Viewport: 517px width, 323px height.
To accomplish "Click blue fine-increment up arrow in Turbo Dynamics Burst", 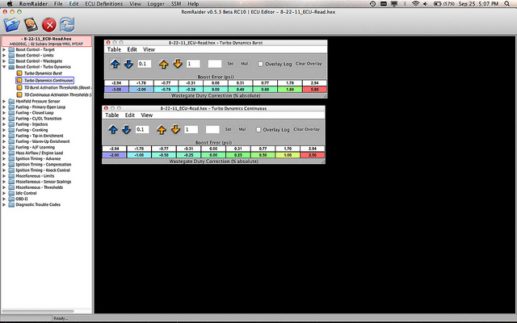I will 114,63.
